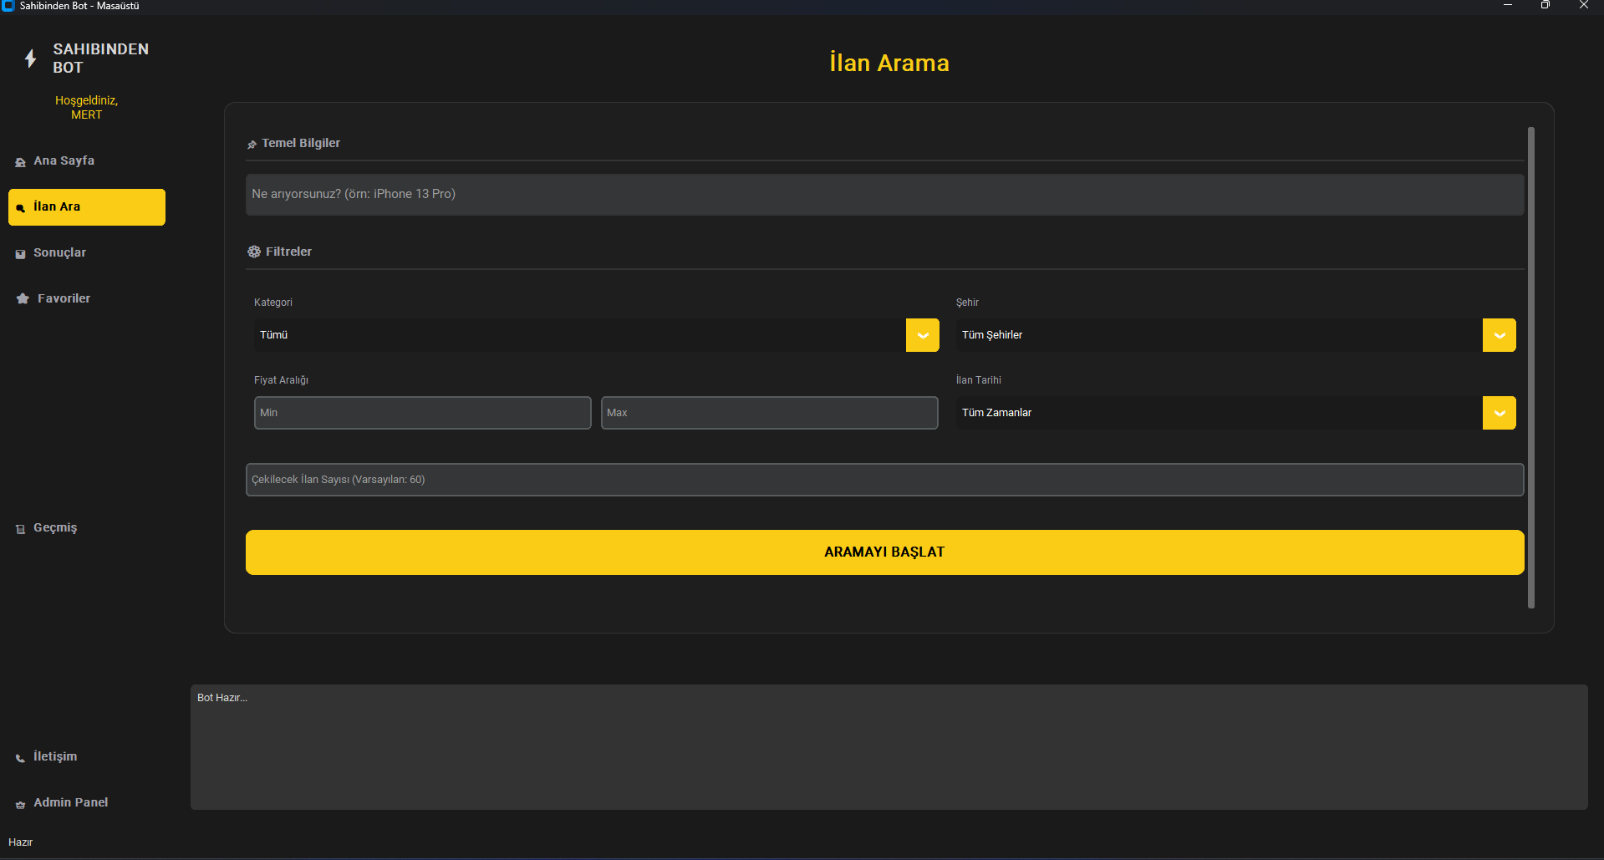Open the Tüm Zamanlar combo box
This screenshot has width=1604, height=860.
pyautogui.click(x=1236, y=413)
